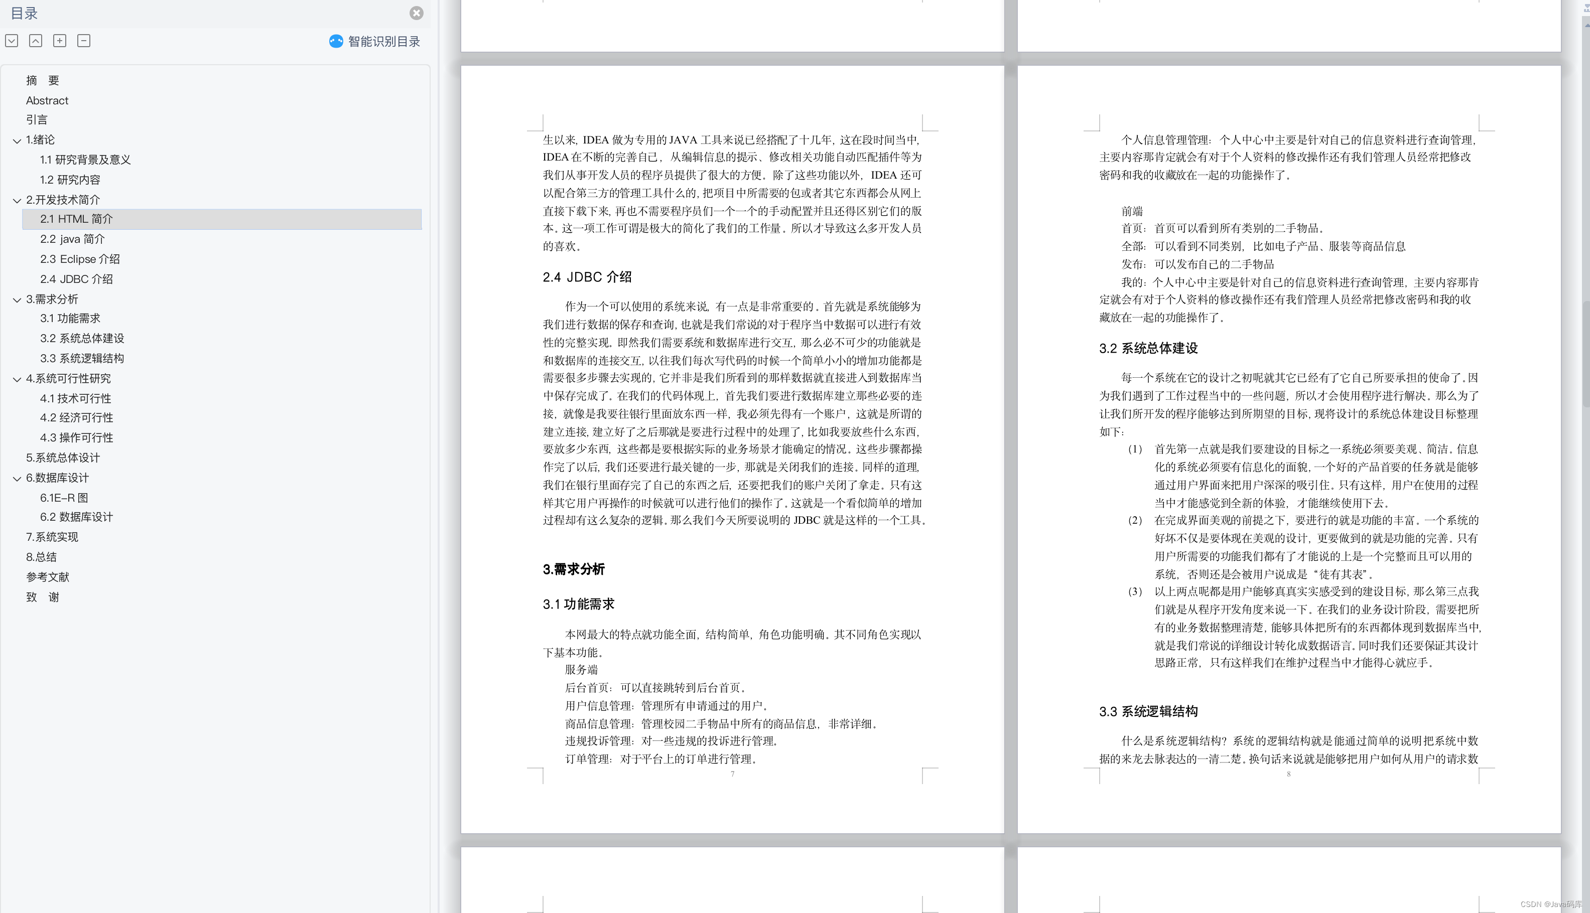Click the 3.3 系统逻辑结构 heading on page 8
1590x913 pixels.
(x=1148, y=712)
